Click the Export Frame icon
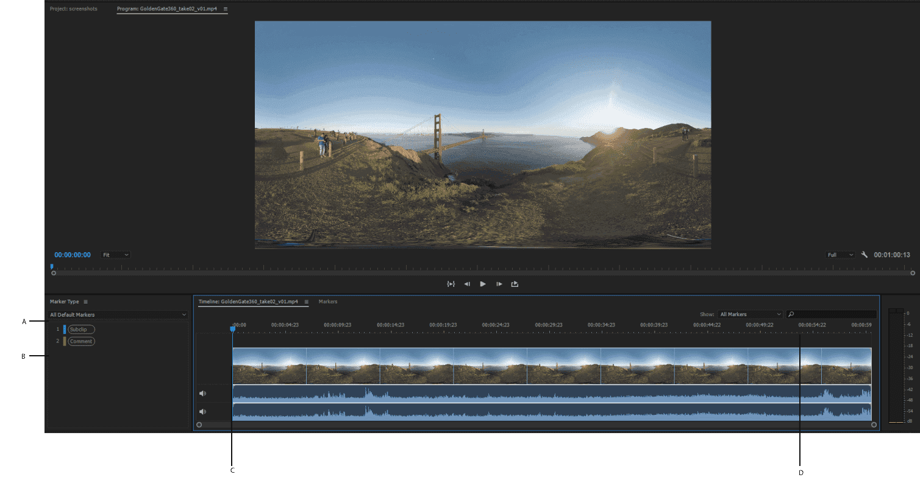Screen dimensions: 920x480 click(x=515, y=284)
